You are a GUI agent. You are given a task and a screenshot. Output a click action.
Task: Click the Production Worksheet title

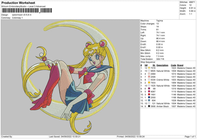tap(18, 3)
